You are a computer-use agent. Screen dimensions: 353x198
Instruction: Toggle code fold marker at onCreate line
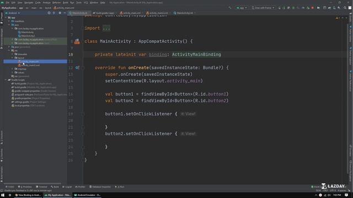(x=83, y=68)
